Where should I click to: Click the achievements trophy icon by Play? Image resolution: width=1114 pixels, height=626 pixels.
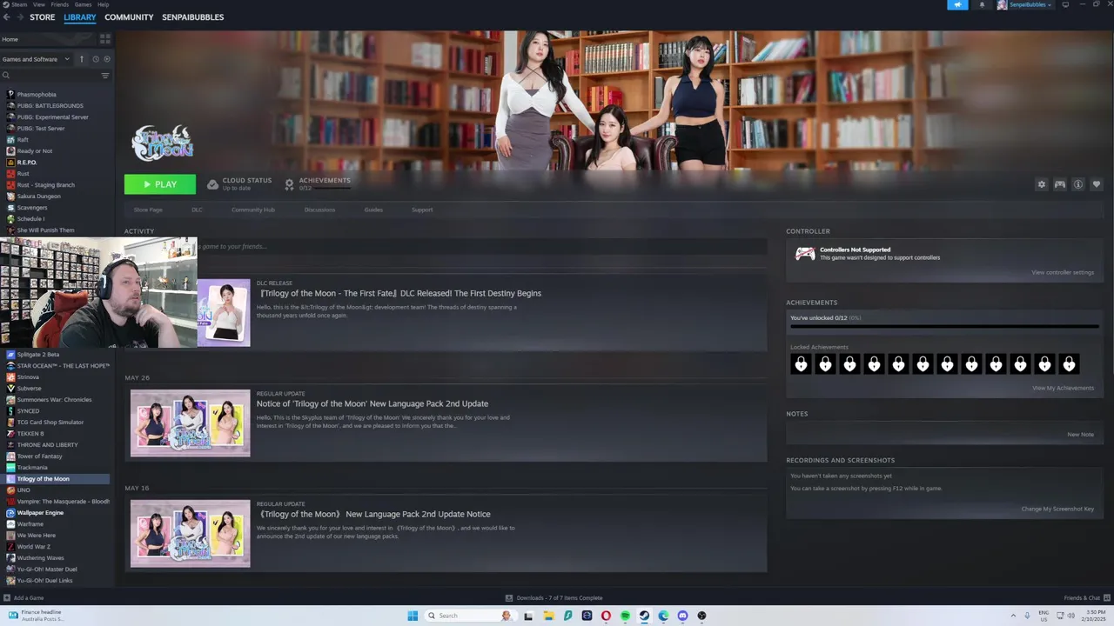[x=290, y=184]
